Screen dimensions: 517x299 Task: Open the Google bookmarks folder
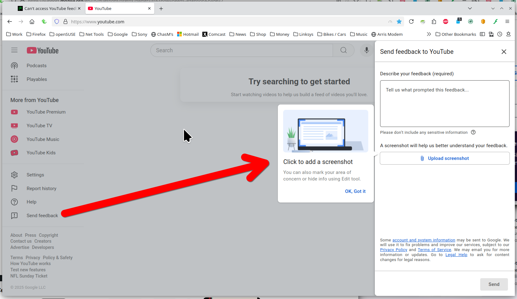(118, 34)
